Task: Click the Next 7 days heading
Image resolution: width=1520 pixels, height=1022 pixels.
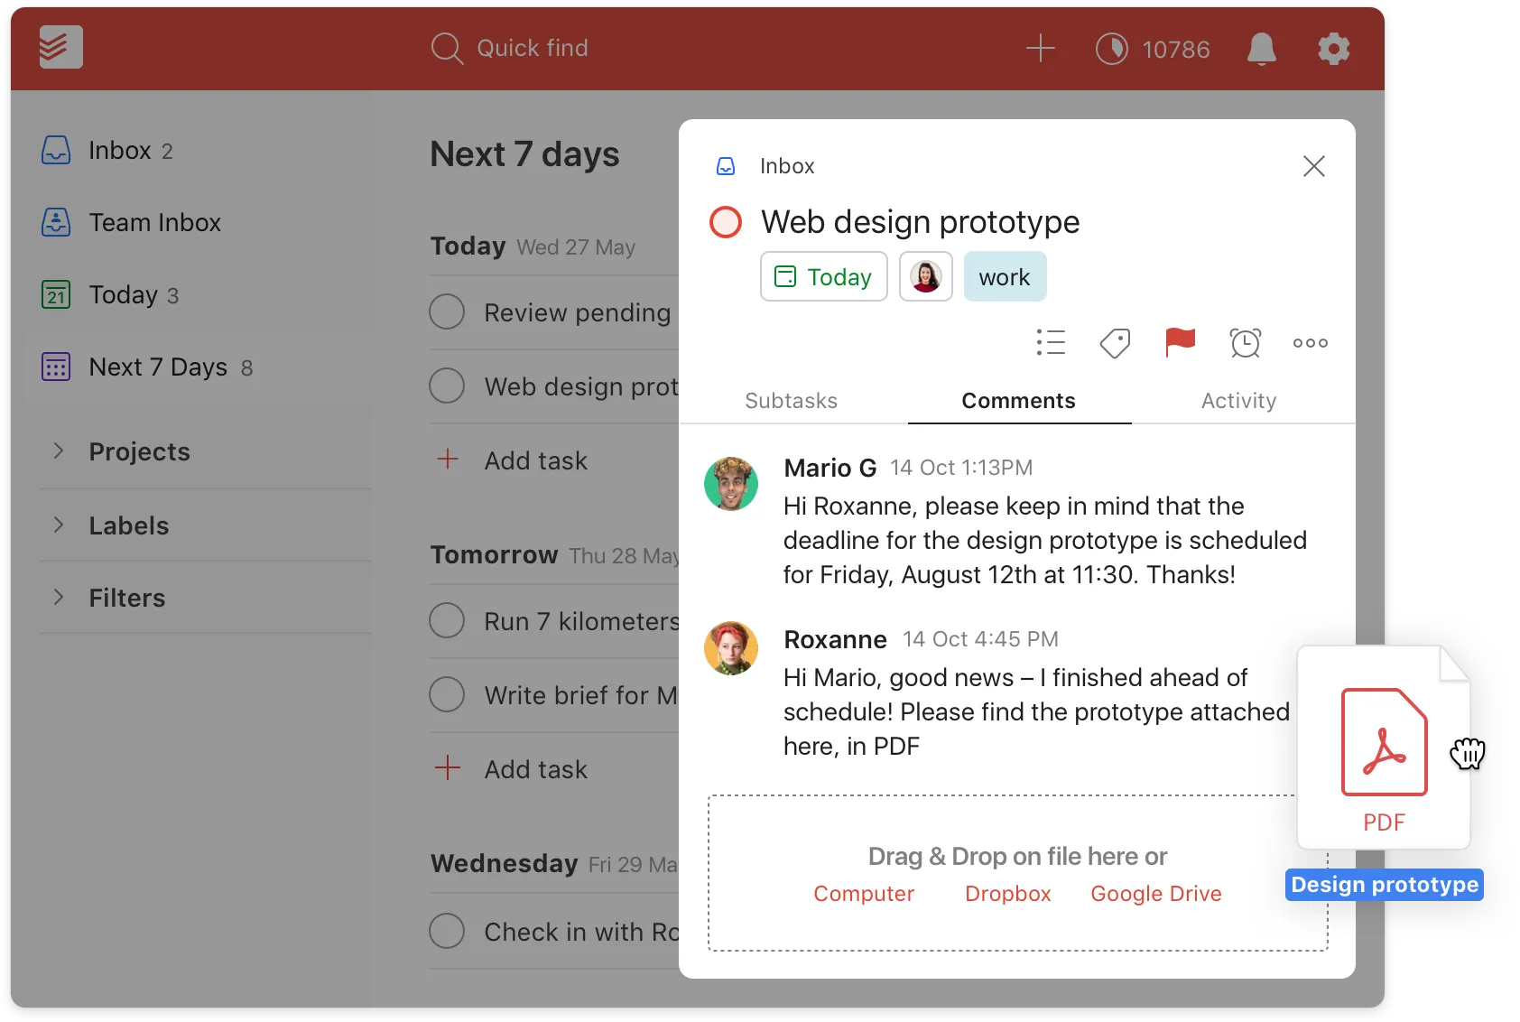Action: coord(524,154)
